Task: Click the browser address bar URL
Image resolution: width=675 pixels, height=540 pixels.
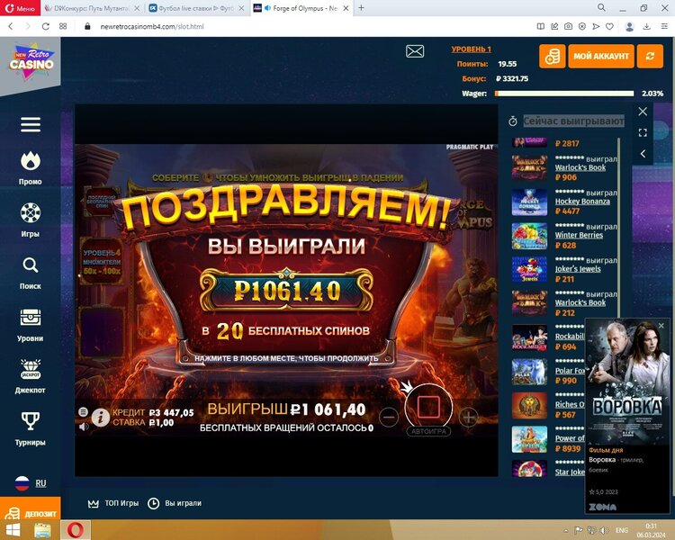Action: (x=152, y=26)
